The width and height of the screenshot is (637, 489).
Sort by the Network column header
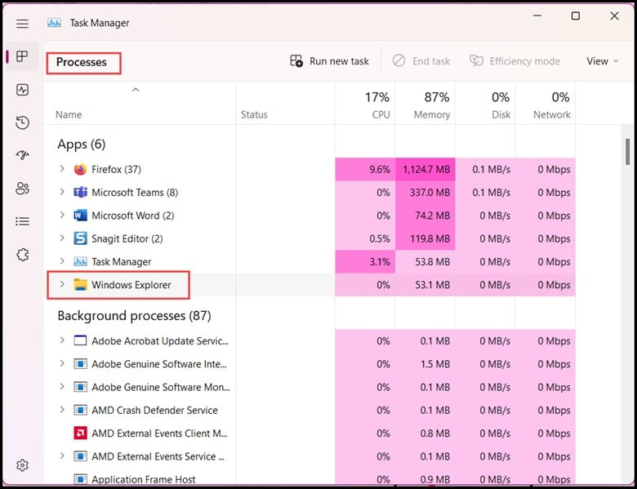546,104
